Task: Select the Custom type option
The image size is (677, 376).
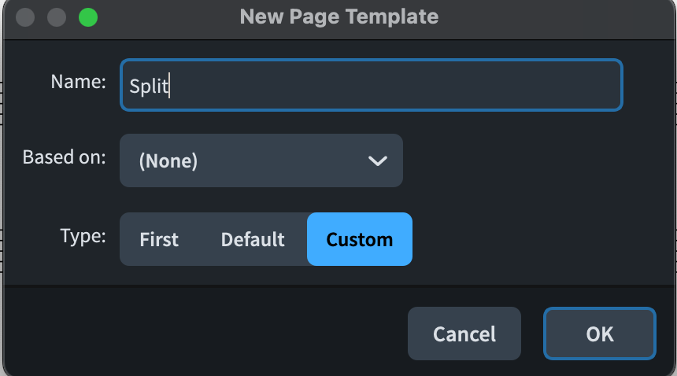Action: point(359,239)
